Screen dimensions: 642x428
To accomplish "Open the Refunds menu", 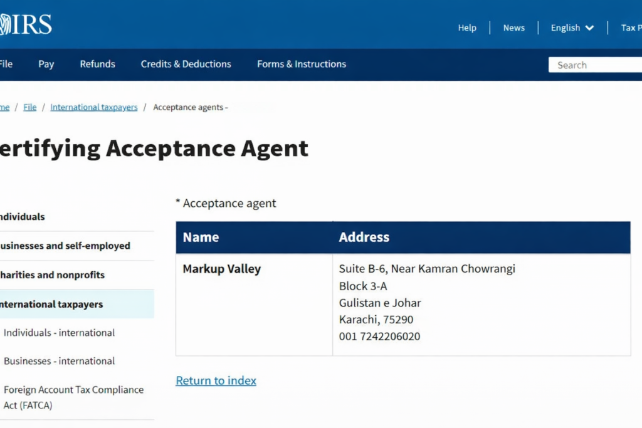I will click(x=97, y=64).
